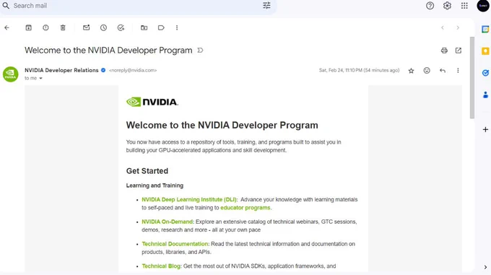
Task: Open the NVIDIA On-Demand link
Action: 168,222
